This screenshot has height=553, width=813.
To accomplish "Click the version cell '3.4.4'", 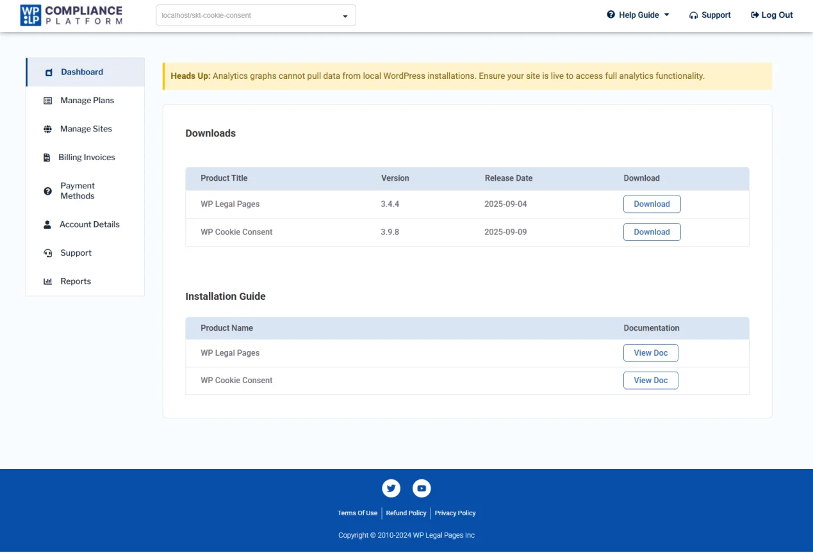I will click(390, 204).
